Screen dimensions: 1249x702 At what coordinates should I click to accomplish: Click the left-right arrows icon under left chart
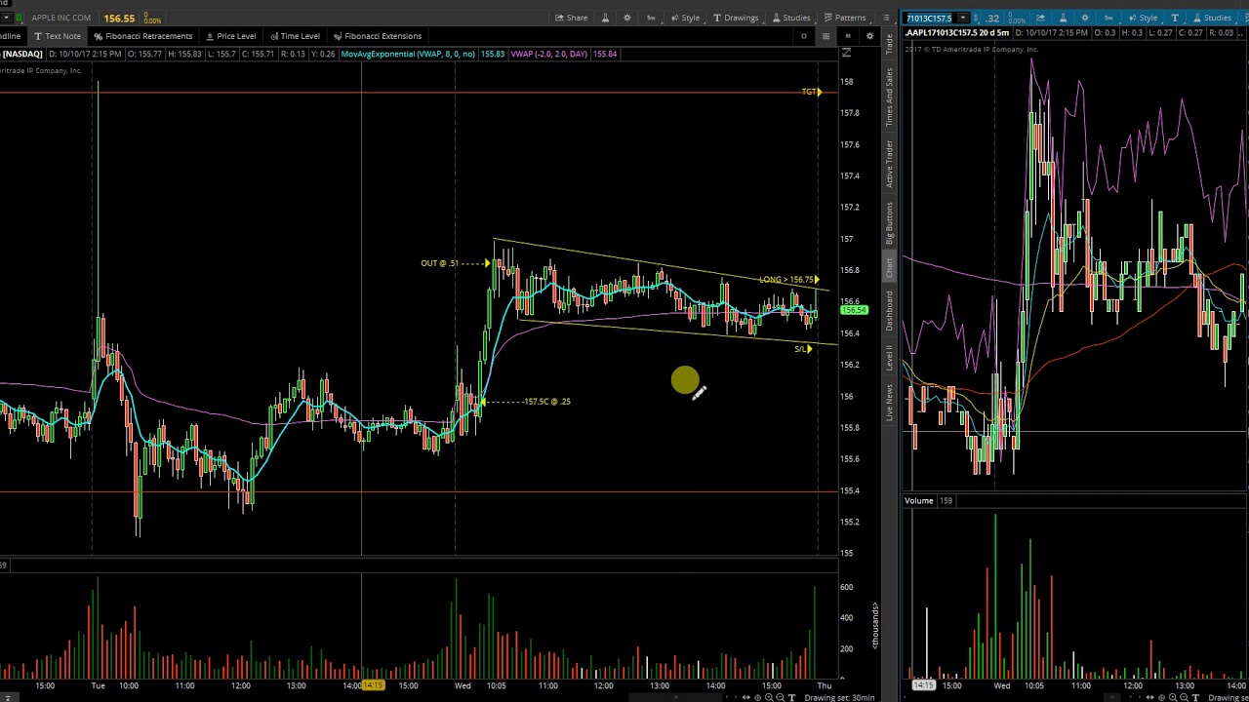(x=745, y=697)
